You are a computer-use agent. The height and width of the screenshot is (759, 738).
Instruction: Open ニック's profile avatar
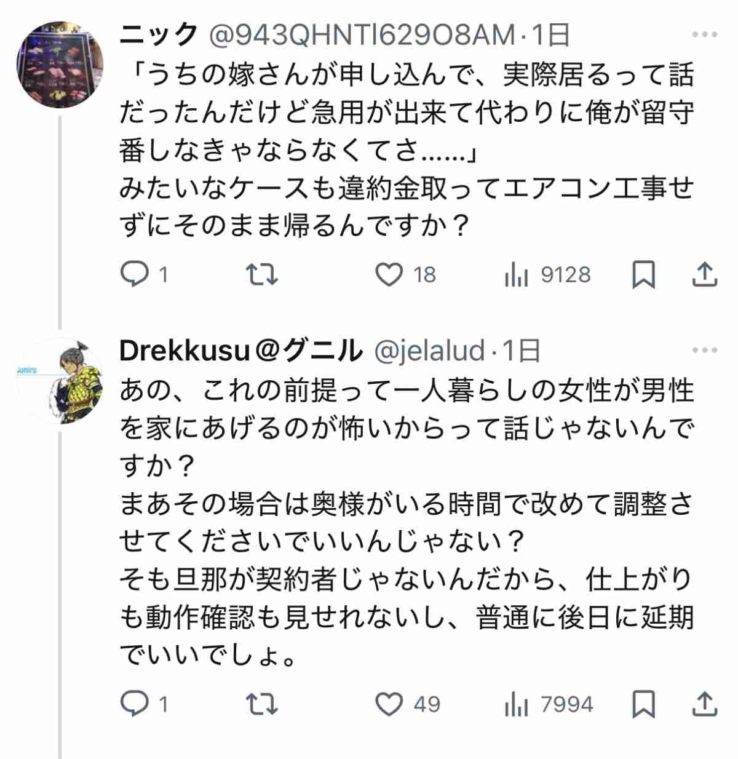click(59, 64)
